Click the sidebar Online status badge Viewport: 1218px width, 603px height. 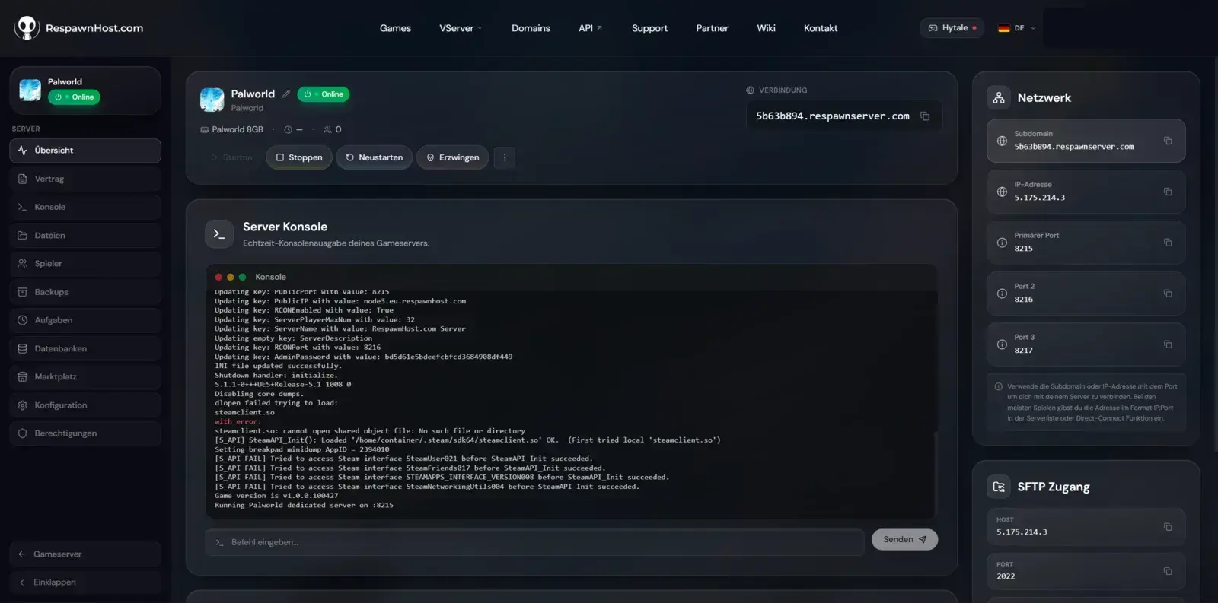[x=74, y=97]
